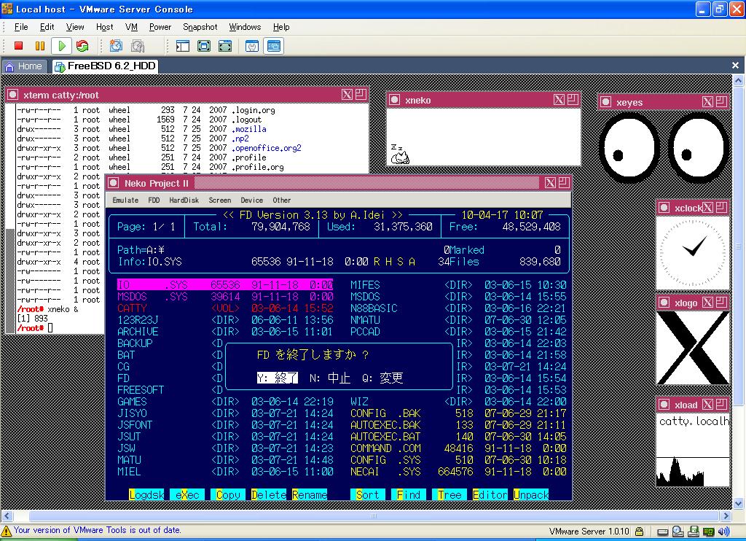Open the Snapshot menu

(200, 27)
